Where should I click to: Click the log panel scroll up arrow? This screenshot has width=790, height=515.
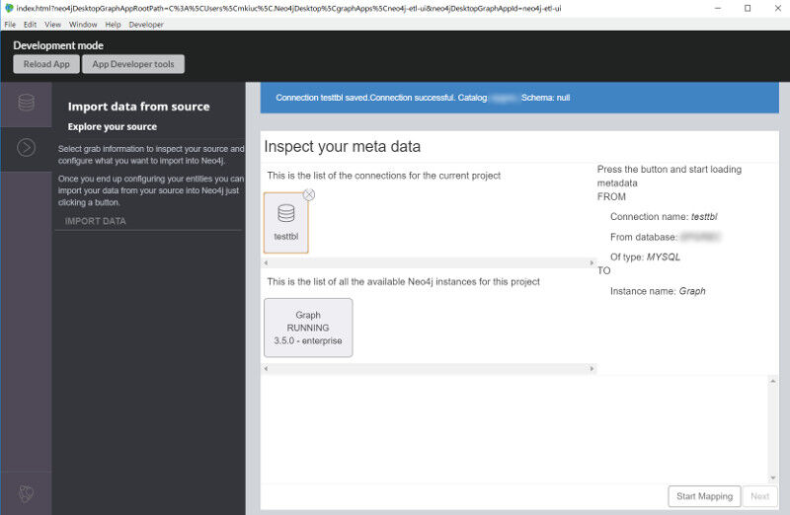click(773, 381)
